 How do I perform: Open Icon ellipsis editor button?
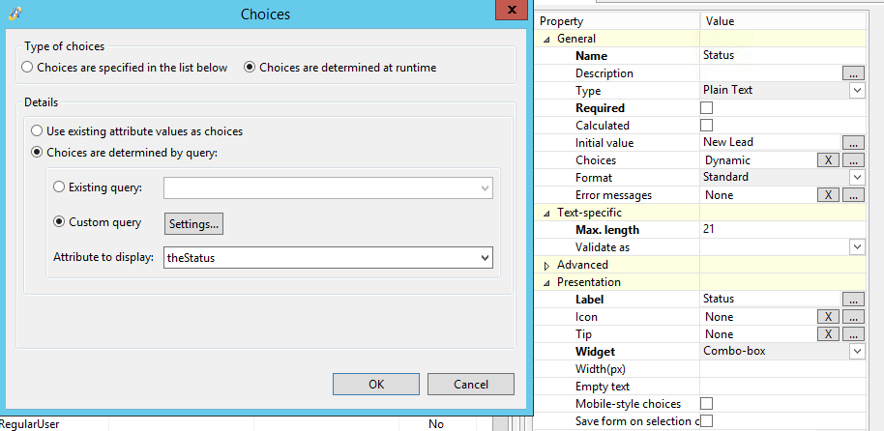click(x=854, y=317)
